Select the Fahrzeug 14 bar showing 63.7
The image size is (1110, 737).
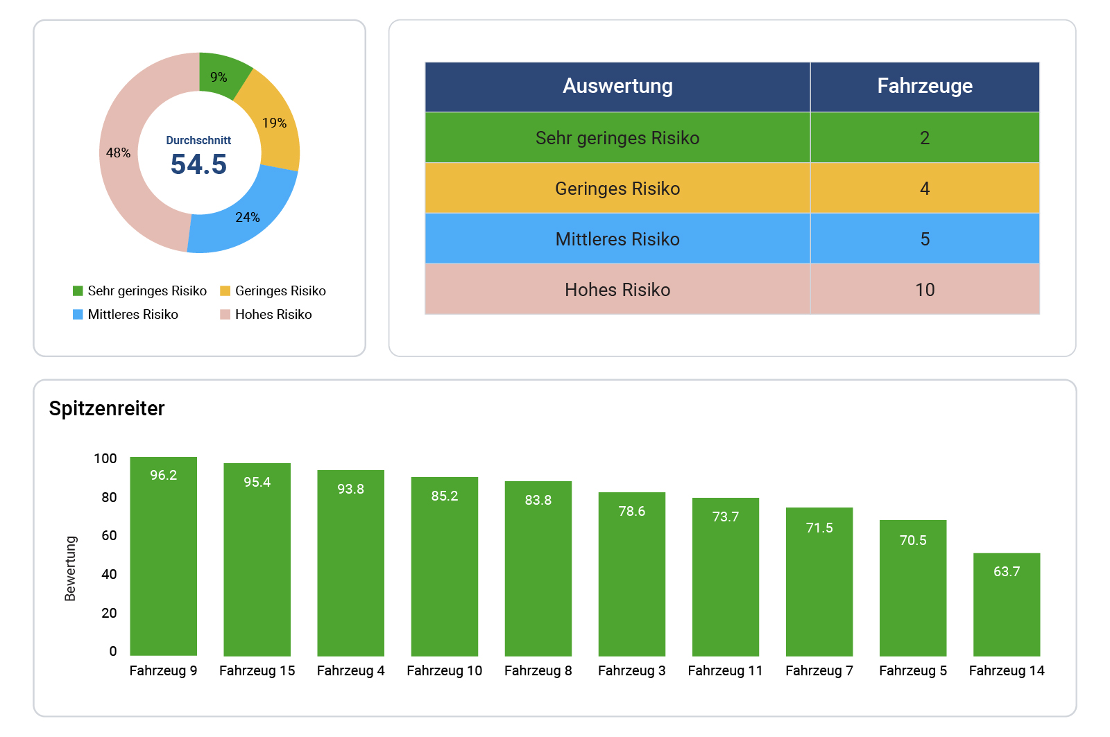tap(1007, 605)
